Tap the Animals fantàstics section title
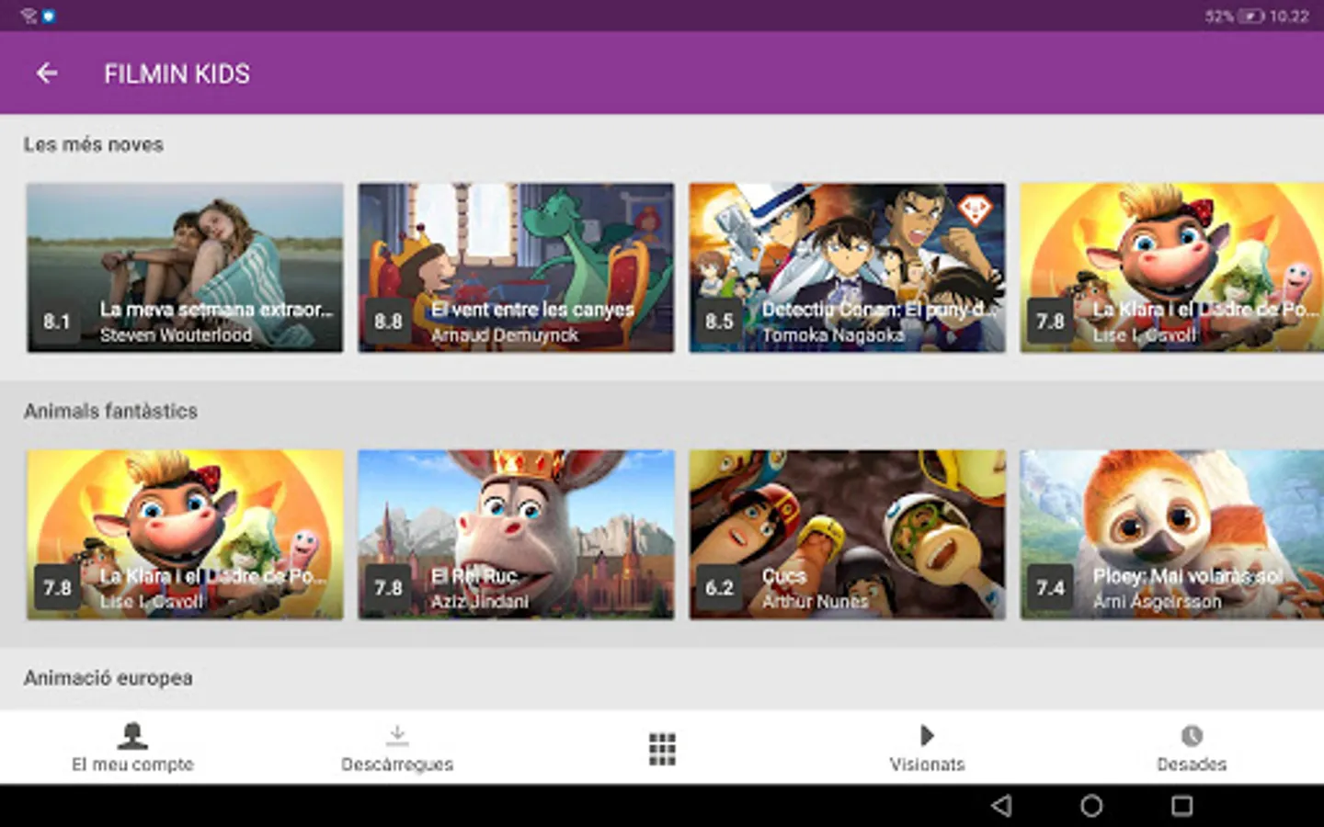This screenshot has width=1324, height=827. coord(110,411)
